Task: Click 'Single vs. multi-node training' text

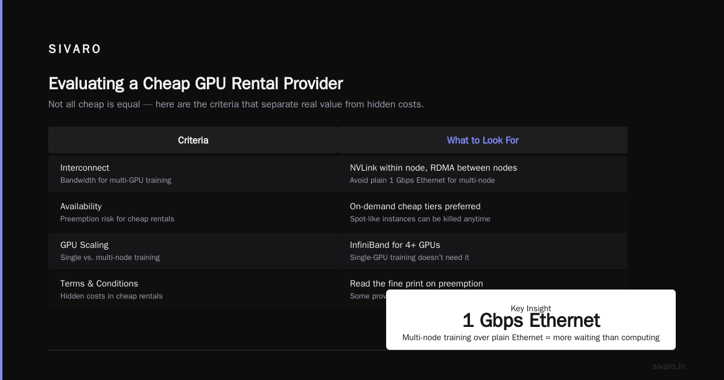Action: (110, 258)
